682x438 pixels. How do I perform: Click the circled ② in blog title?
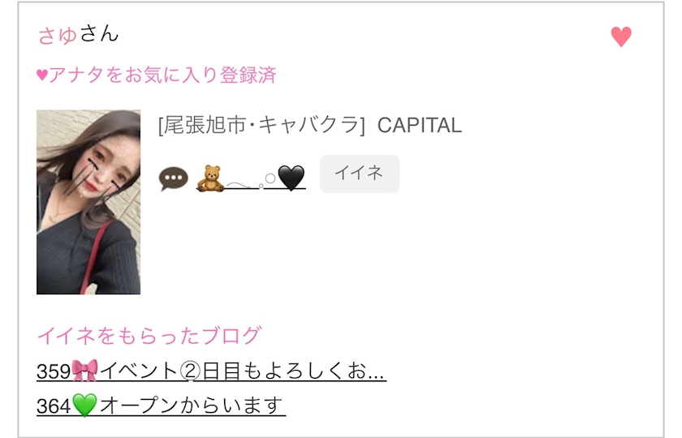click(190, 371)
